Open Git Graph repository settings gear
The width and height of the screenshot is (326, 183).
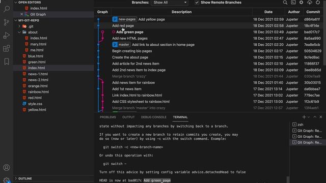(x=301, y=3)
